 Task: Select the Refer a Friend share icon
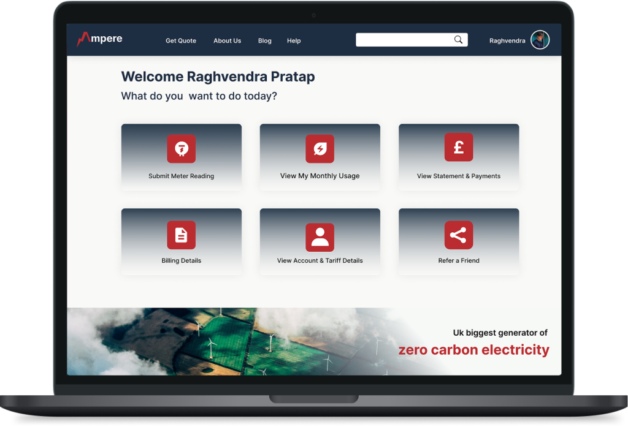pyautogui.click(x=459, y=235)
